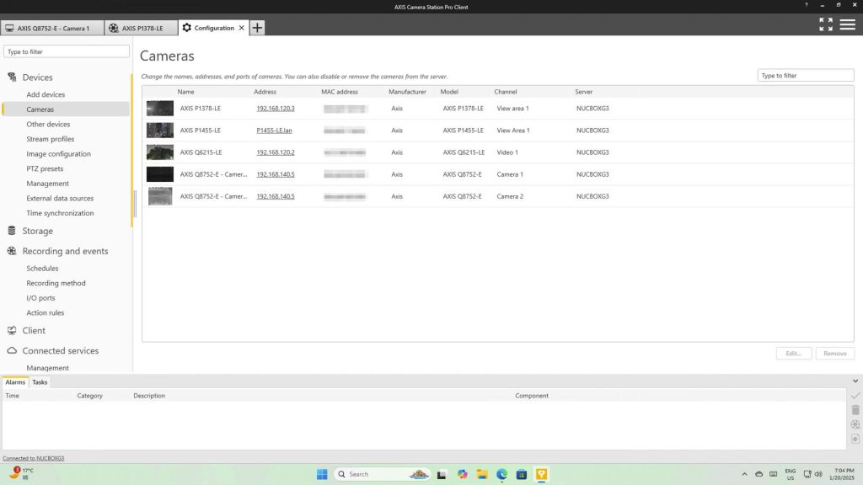Open Image configuration page

click(x=58, y=154)
